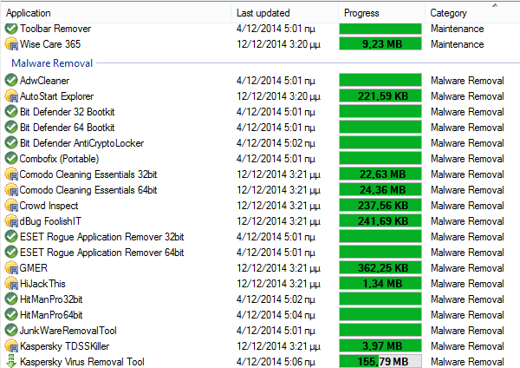Select ESET Rogue Application Remover 64bit

click(x=101, y=252)
